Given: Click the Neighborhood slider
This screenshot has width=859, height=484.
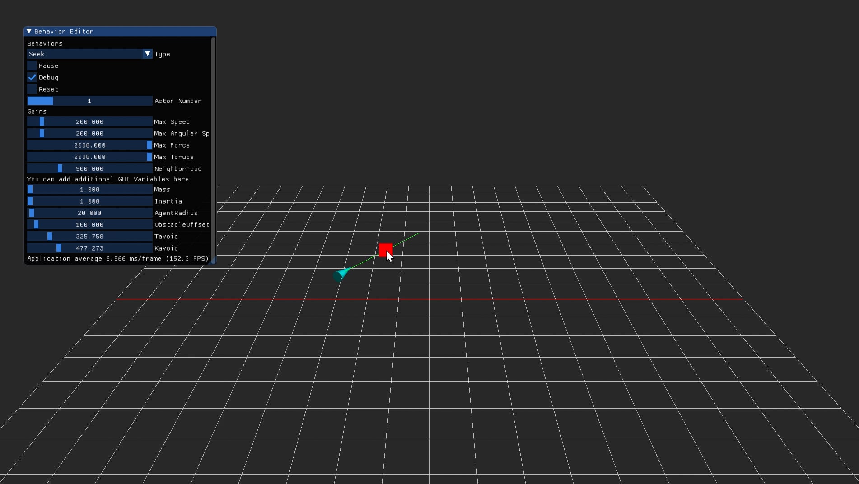Looking at the screenshot, I should pos(89,169).
